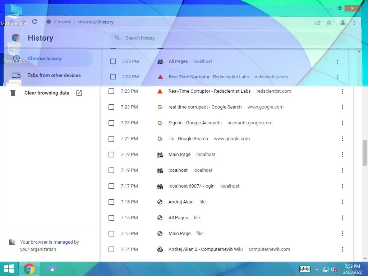Image resolution: width=368 pixels, height=276 pixels.
Task: Click HFS favicon of 7:19 PM Main Page
Action: point(160,155)
